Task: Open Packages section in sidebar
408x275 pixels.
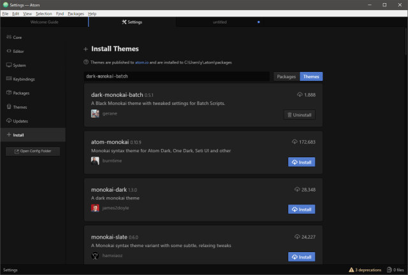Action: click(x=33, y=93)
